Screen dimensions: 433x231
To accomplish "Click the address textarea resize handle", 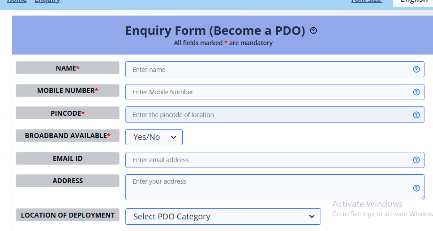I will coord(422,197).
